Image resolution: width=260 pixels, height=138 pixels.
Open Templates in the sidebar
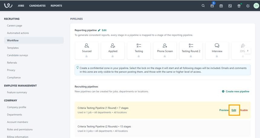[13, 48]
